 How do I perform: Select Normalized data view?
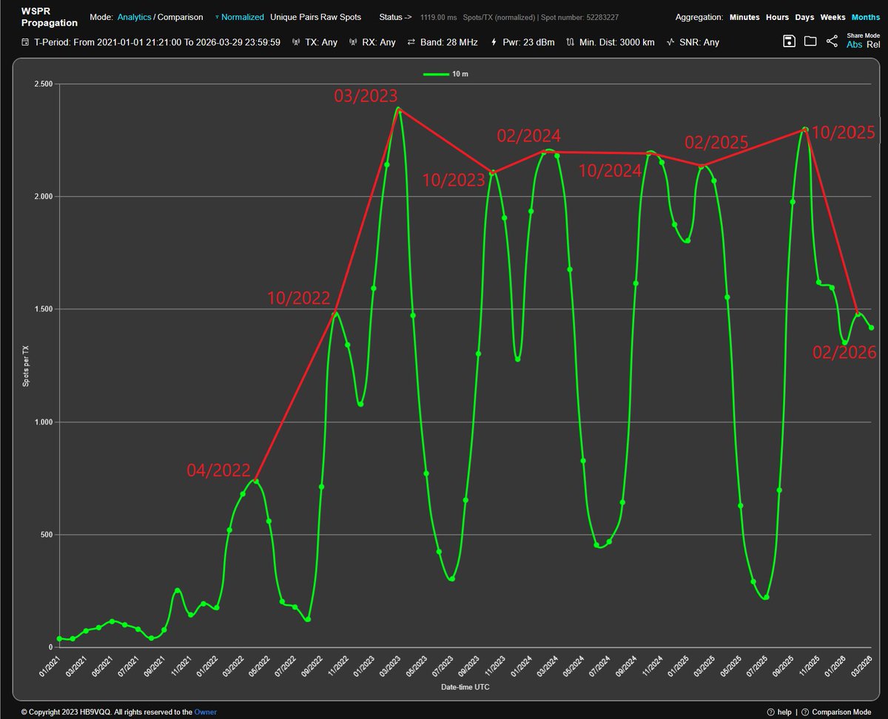(243, 16)
